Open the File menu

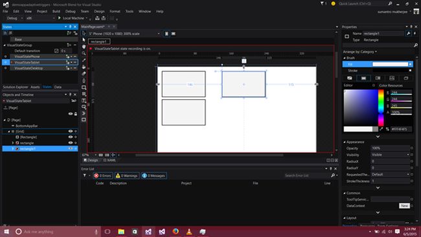[x=5, y=11]
